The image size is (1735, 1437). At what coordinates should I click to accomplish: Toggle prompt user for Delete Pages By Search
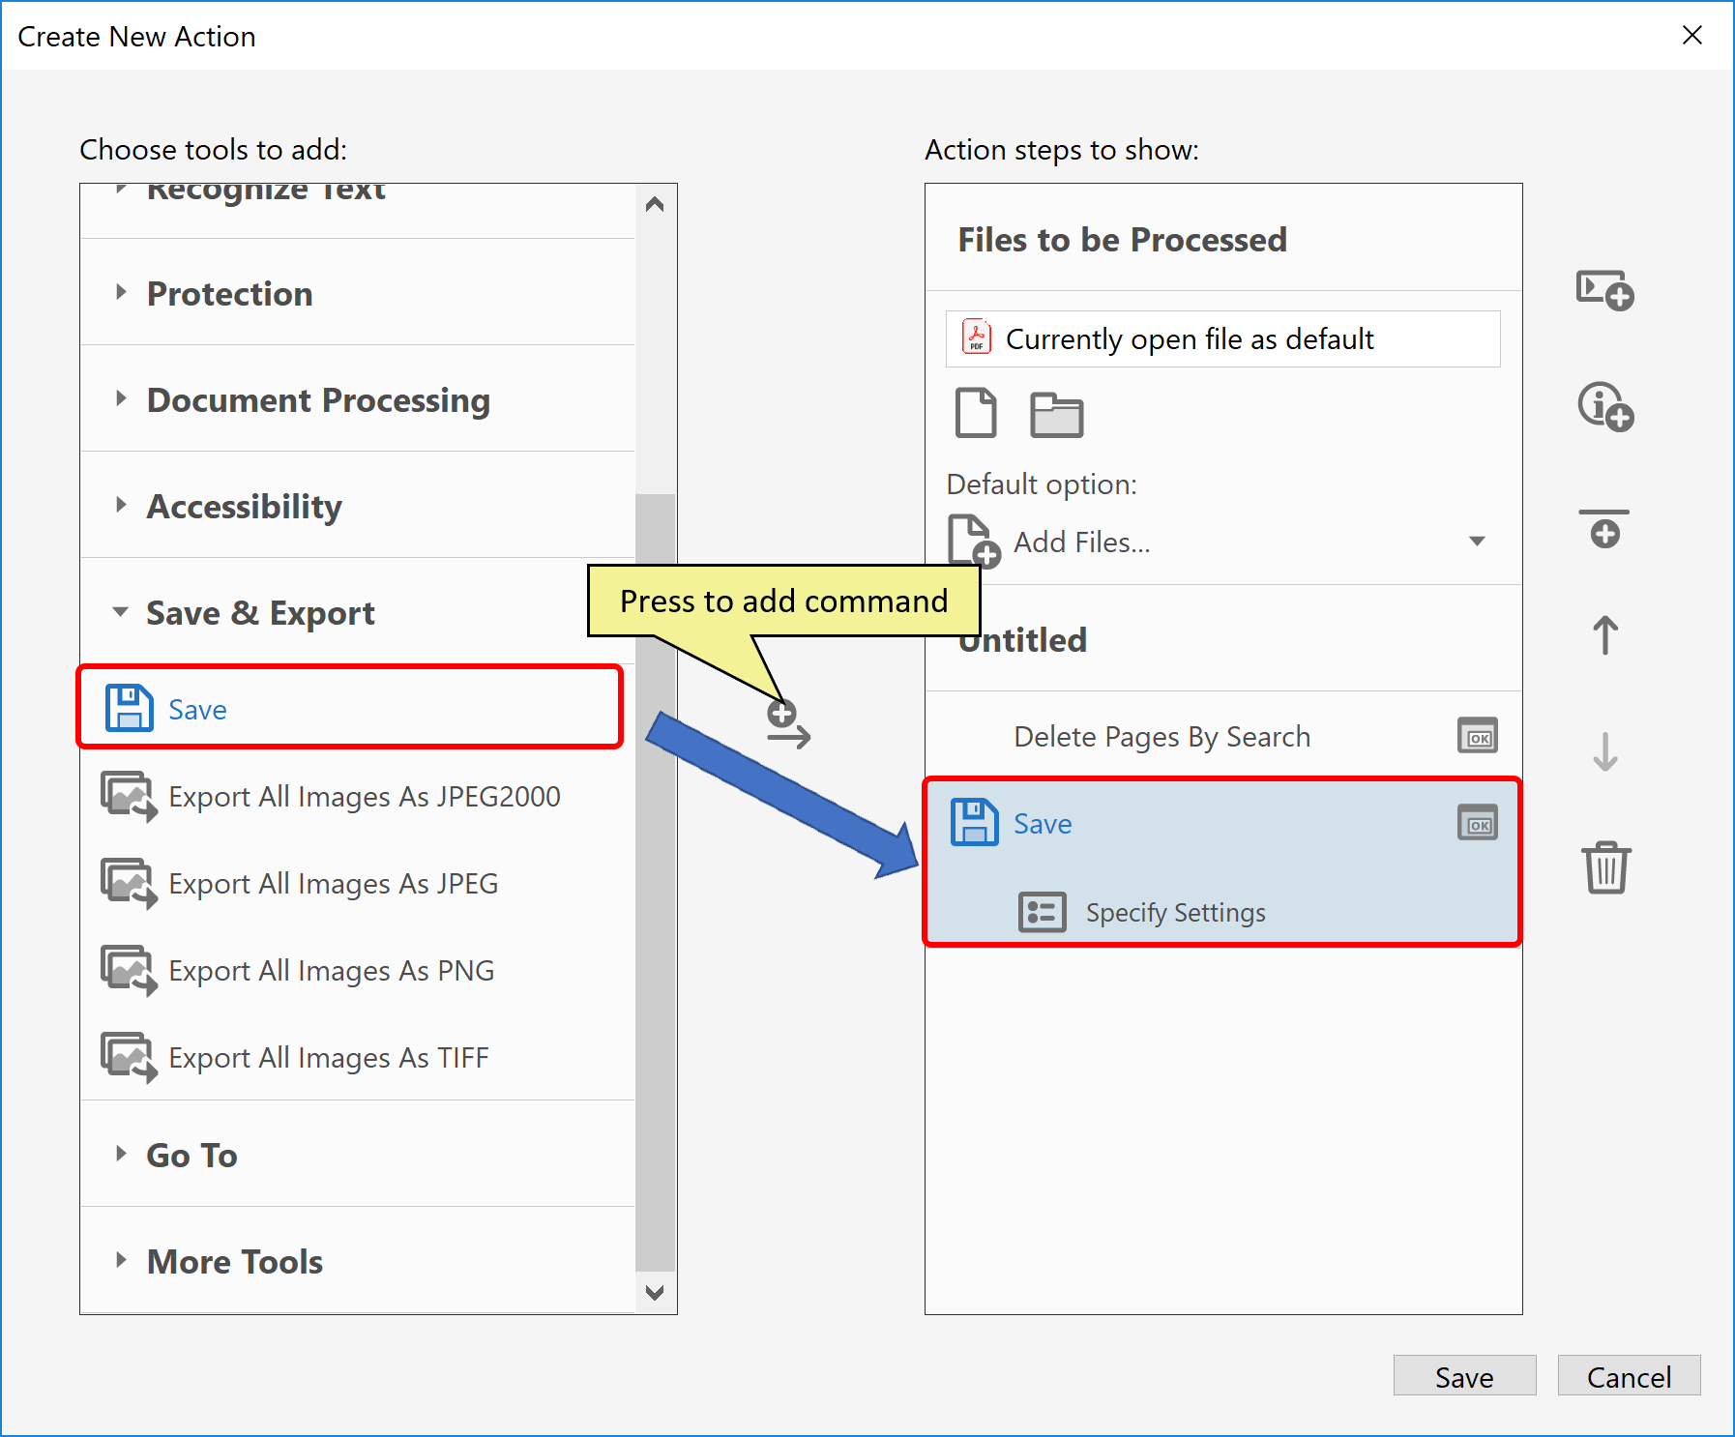(x=1477, y=735)
